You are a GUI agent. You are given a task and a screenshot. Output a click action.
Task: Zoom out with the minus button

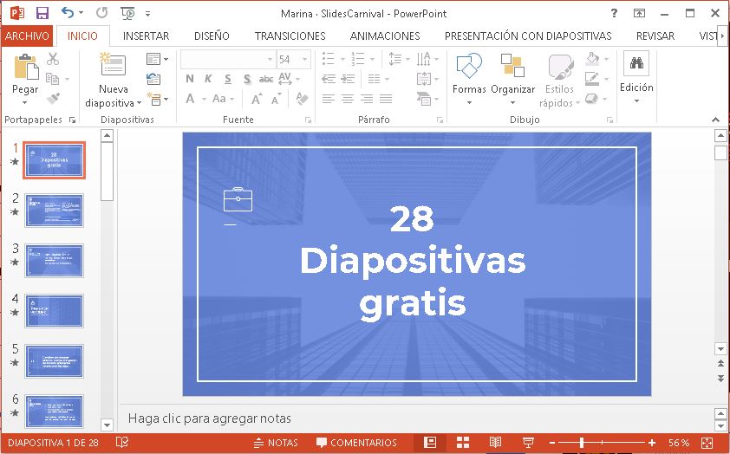click(552, 443)
